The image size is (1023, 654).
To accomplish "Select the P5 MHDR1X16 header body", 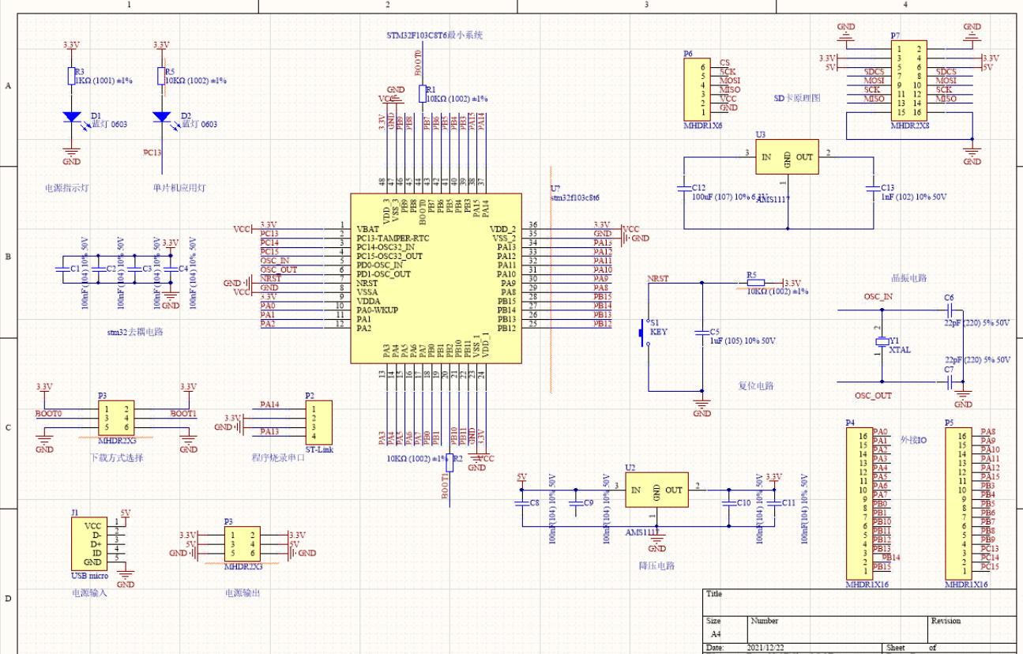I will 958,503.
